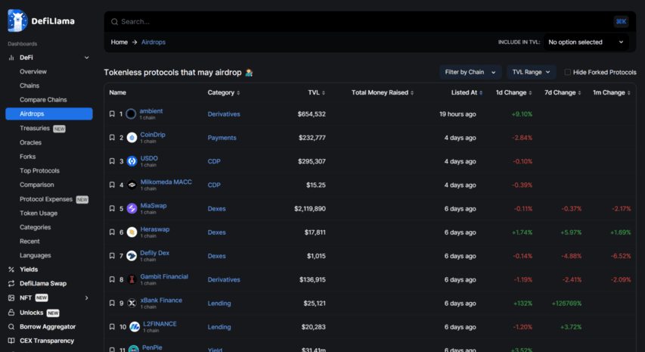Click the NFT image icon
This screenshot has width=645, height=352.
(x=11, y=297)
